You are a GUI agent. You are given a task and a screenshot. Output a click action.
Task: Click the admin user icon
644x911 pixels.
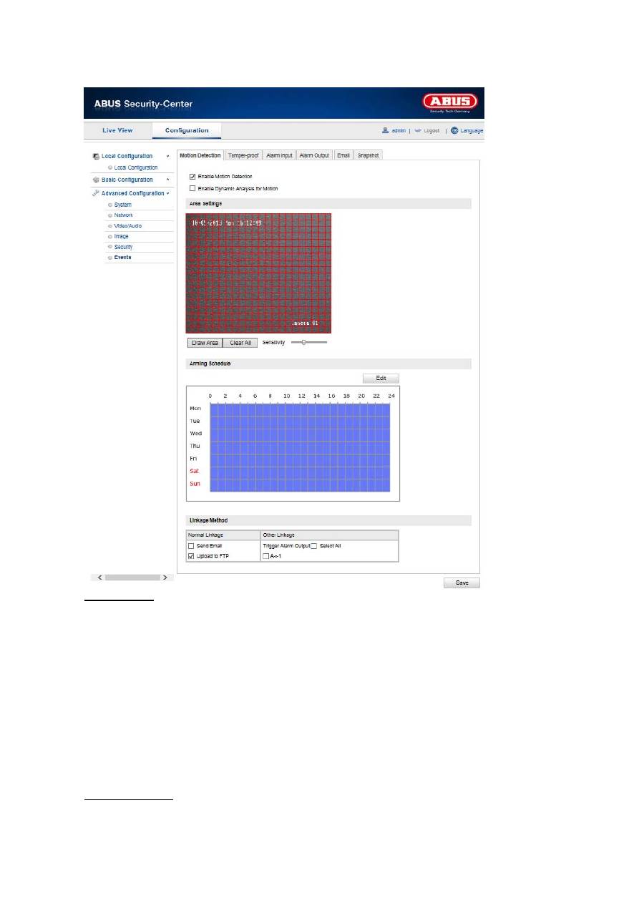(x=385, y=131)
